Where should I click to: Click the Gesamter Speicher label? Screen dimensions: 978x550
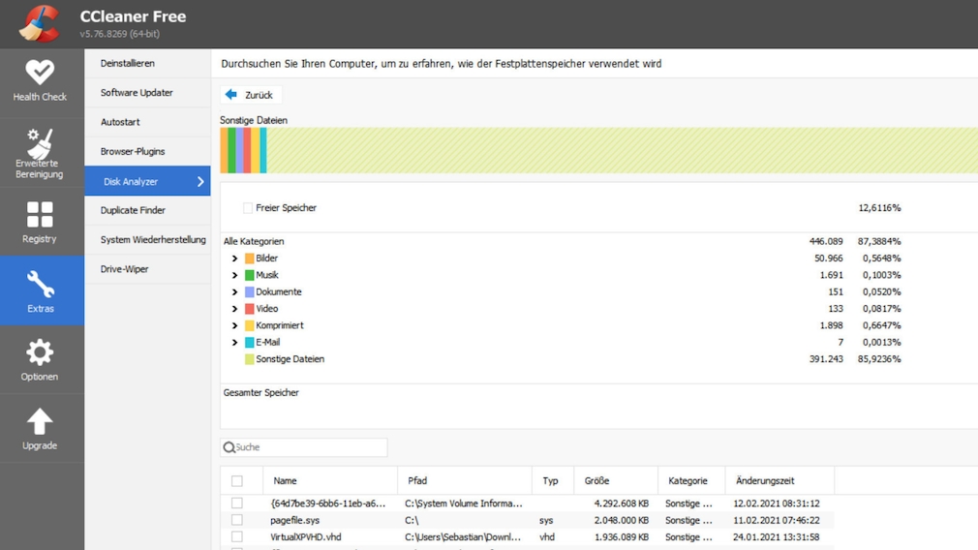tap(260, 393)
